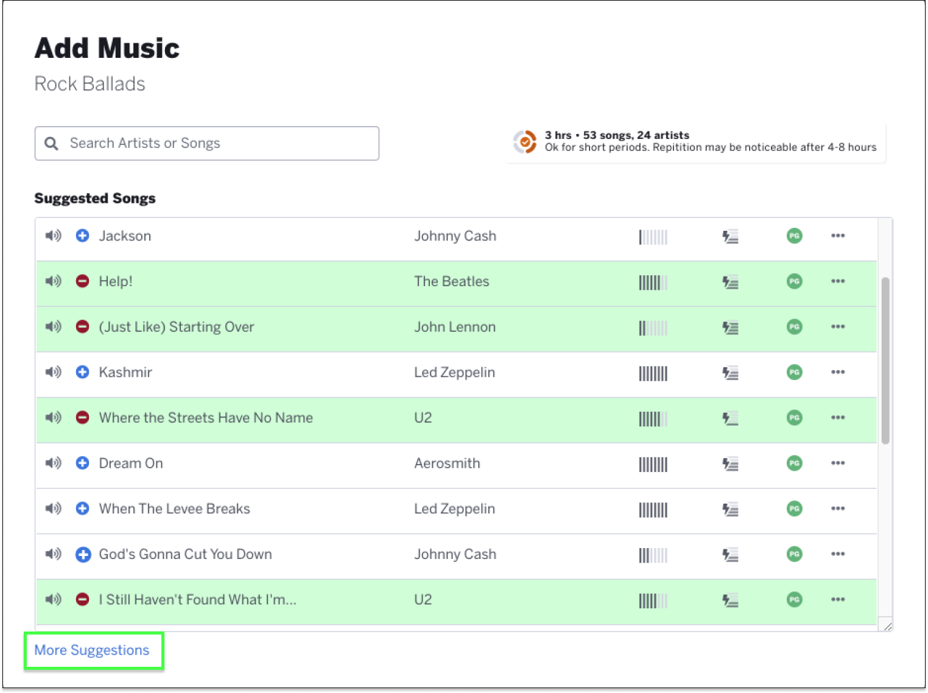The width and height of the screenshot is (928, 693).
Task: Preview When The Levee Breaks audio
Action: tap(54, 508)
